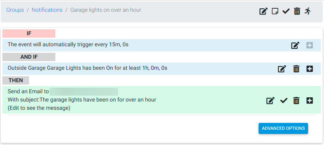Open Notifications breadcrumb link
Viewport: 324px width, 145px height.
click(x=47, y=10)
